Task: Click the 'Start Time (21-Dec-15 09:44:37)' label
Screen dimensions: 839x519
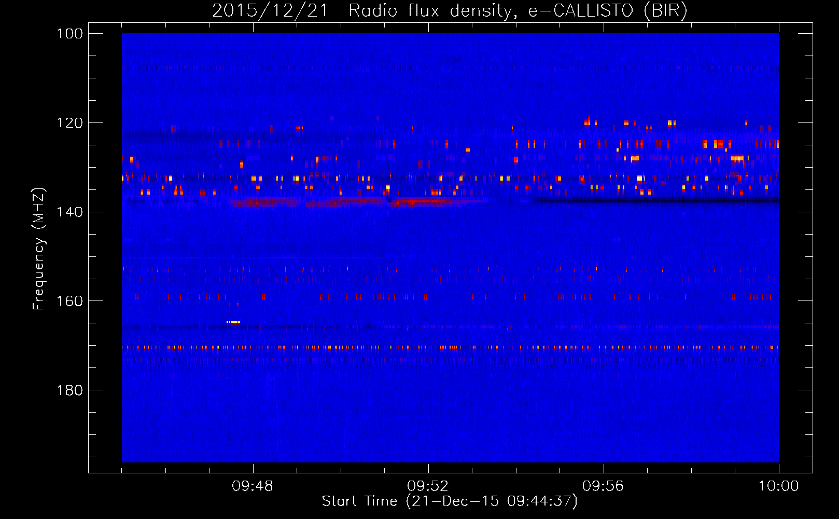Action: click(x=450, y=501)
